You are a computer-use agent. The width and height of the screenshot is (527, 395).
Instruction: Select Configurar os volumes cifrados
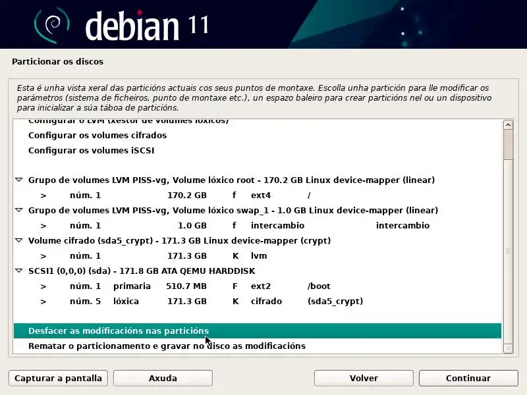(x=258, y=135)
